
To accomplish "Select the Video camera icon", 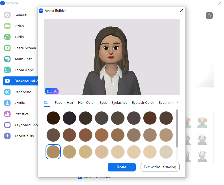I will pyautogui.click(x=7, y=26).
